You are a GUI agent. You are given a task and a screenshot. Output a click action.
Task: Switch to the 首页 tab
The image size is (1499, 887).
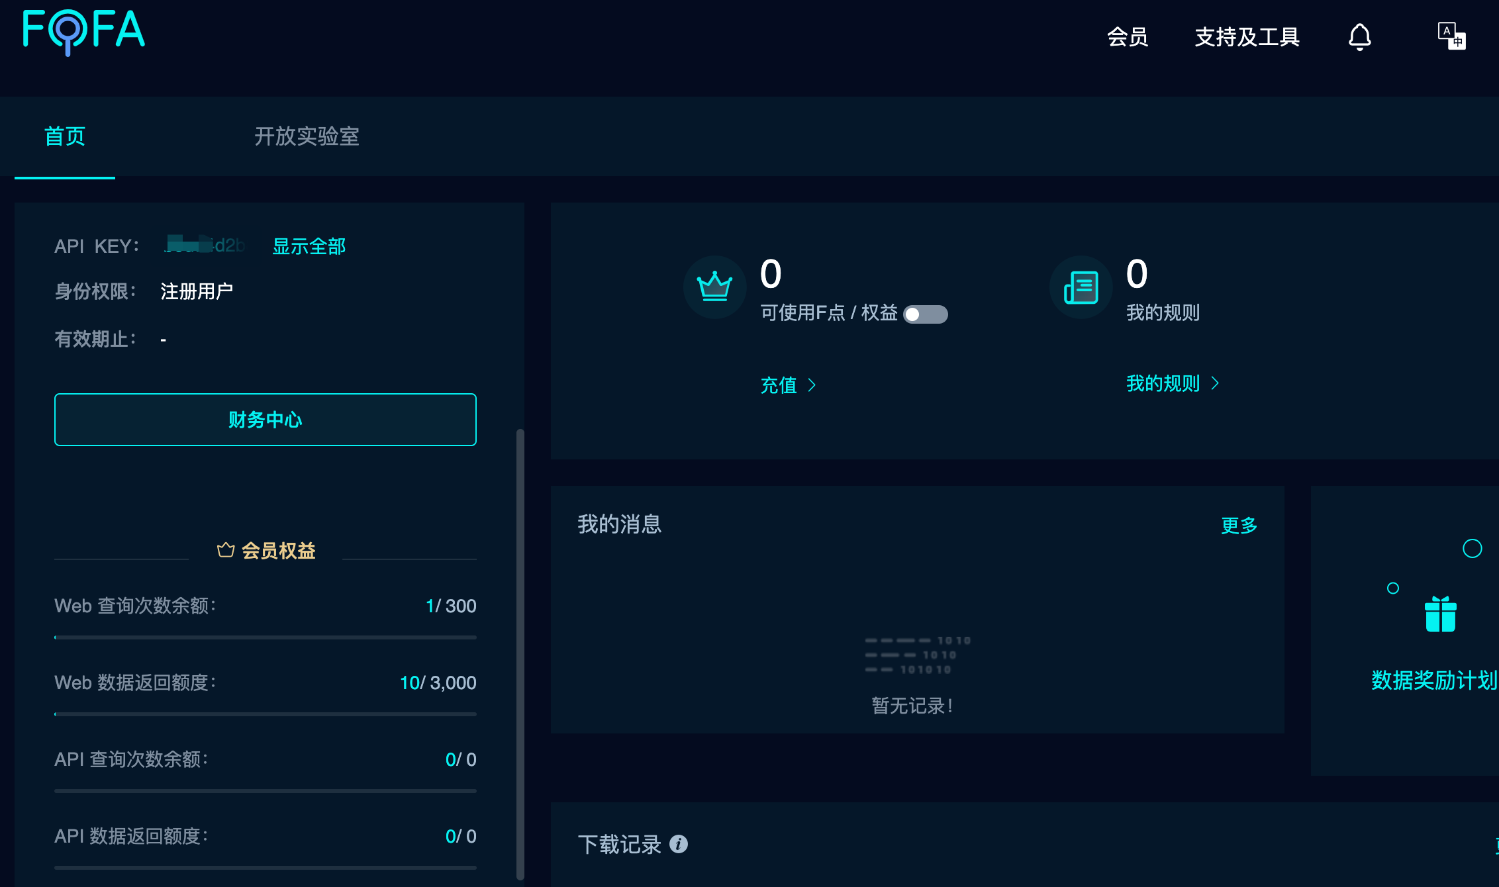[65, 136]
